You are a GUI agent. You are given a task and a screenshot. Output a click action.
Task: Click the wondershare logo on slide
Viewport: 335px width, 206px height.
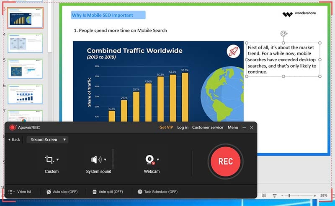click(x=299, y=14)
